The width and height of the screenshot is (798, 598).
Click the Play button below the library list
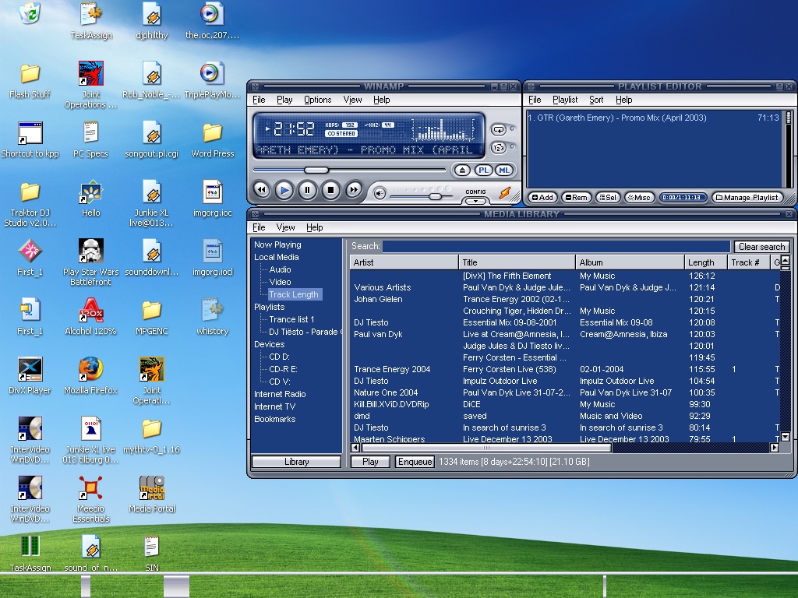pyautogui.click(x=370, y=462)
